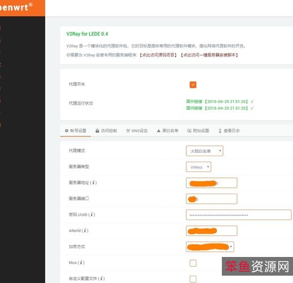Click the info icon beside AlterId
Screen dimensions: 293x283
(85, 230)
